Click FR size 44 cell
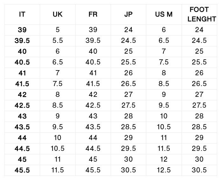This screenshot has width=221, height=181. point(93,138)
